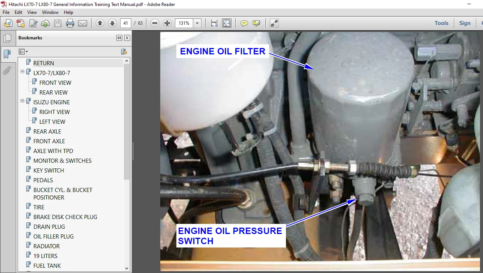Screen dimensions: 483x273
Task: Click the Find current bookmark icon
Action: pyautogui.click(x=124, y=52)
